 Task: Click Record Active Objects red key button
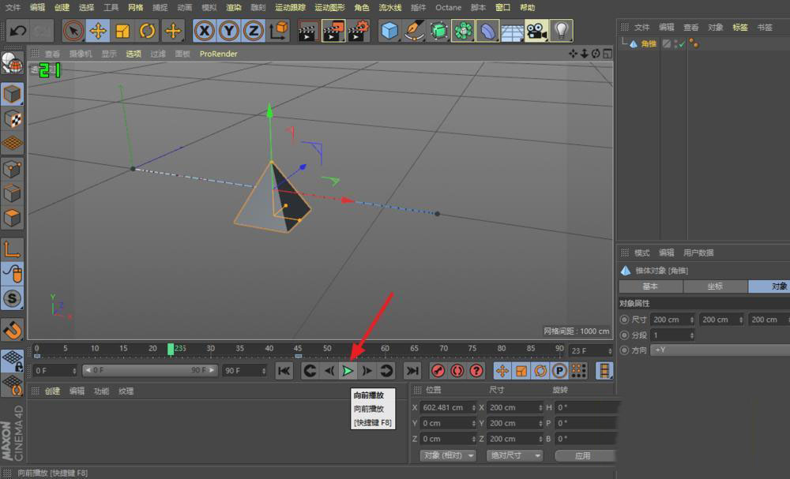[x=438, y=371]
